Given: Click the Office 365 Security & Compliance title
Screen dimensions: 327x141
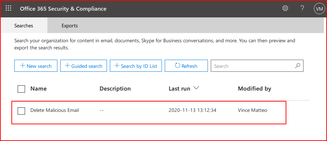Looking at the screenshot, I should click(x=63, y=9).
